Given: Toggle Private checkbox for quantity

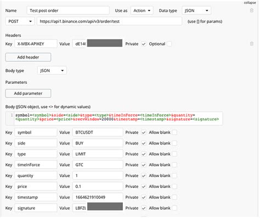Looking at the screenshot, I should [x=144, y=176].
